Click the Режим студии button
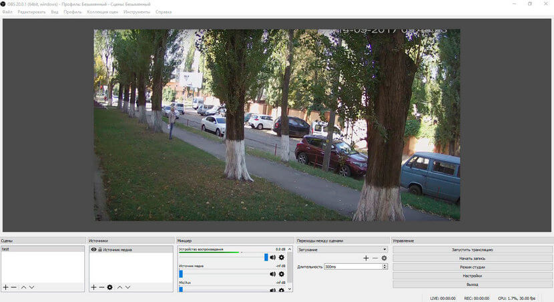Viewport: 554px width, 302px height. pyautogui.click(x=472, y=267)
